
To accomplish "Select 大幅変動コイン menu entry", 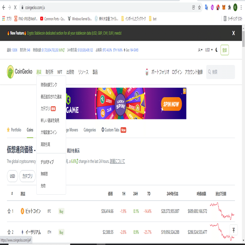I will [49, 132].
